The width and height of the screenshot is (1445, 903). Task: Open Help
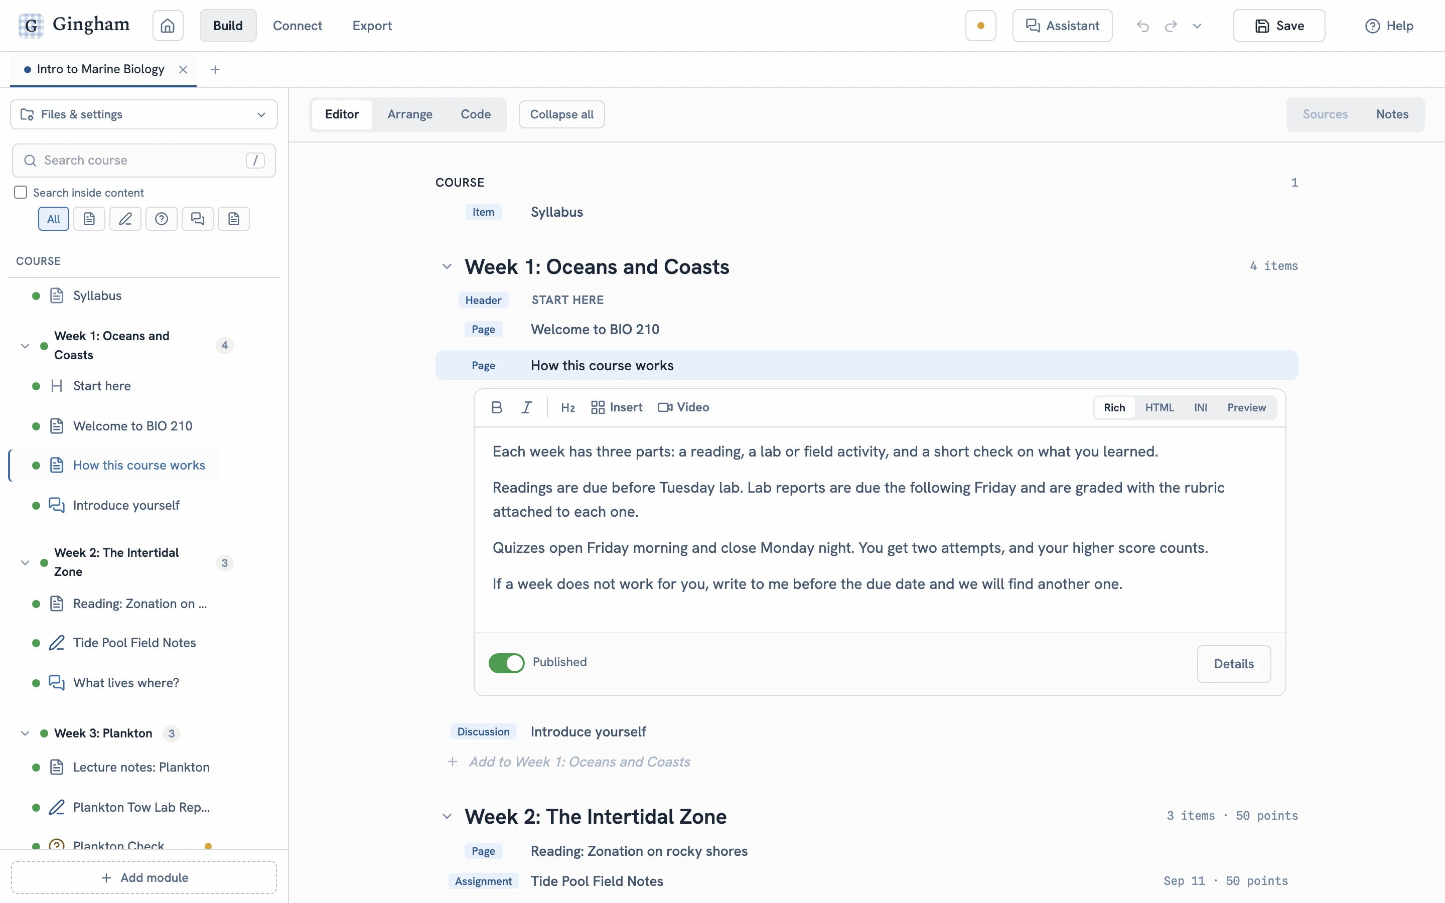pyautogui.click(x=1389, y=26)
